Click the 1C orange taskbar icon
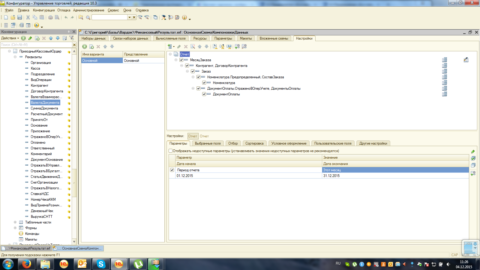Image resolution: width=480 pixels, height=270 pixels. click(x=64, y=264)
